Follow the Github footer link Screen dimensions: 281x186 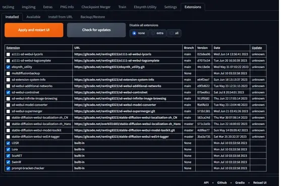(x=222, y=183)
